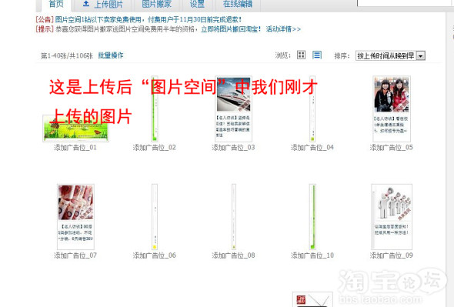Click the sort dropdown arrow button
454x307 pixels.
point(421,55)
